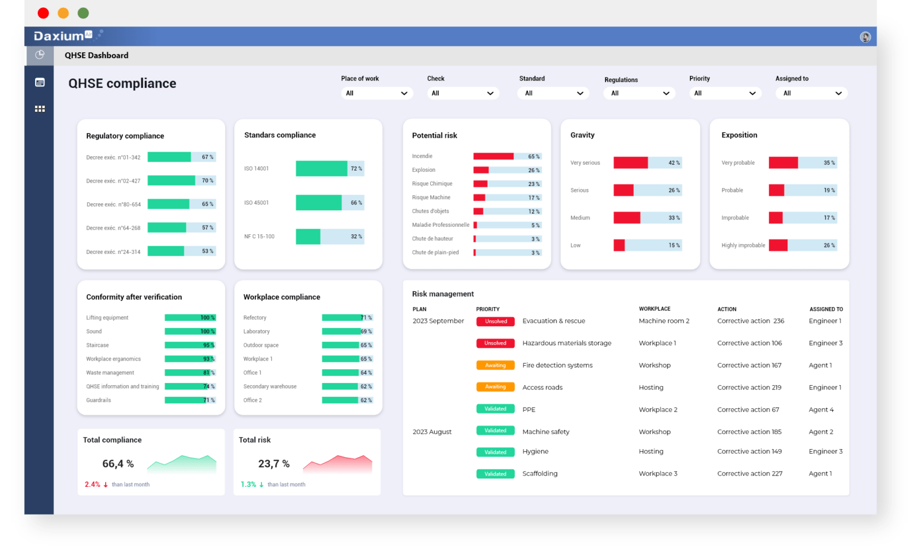Click 'Evacuation & rescue' text
The width and height of the screenshot is (919, 557).
tap(554, 321)
